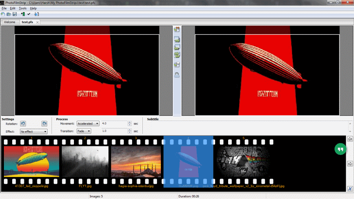354x199 pixels.
Task: Select the pink_floyd_tribute_wallpaper thumbnail
Action: 243,161
